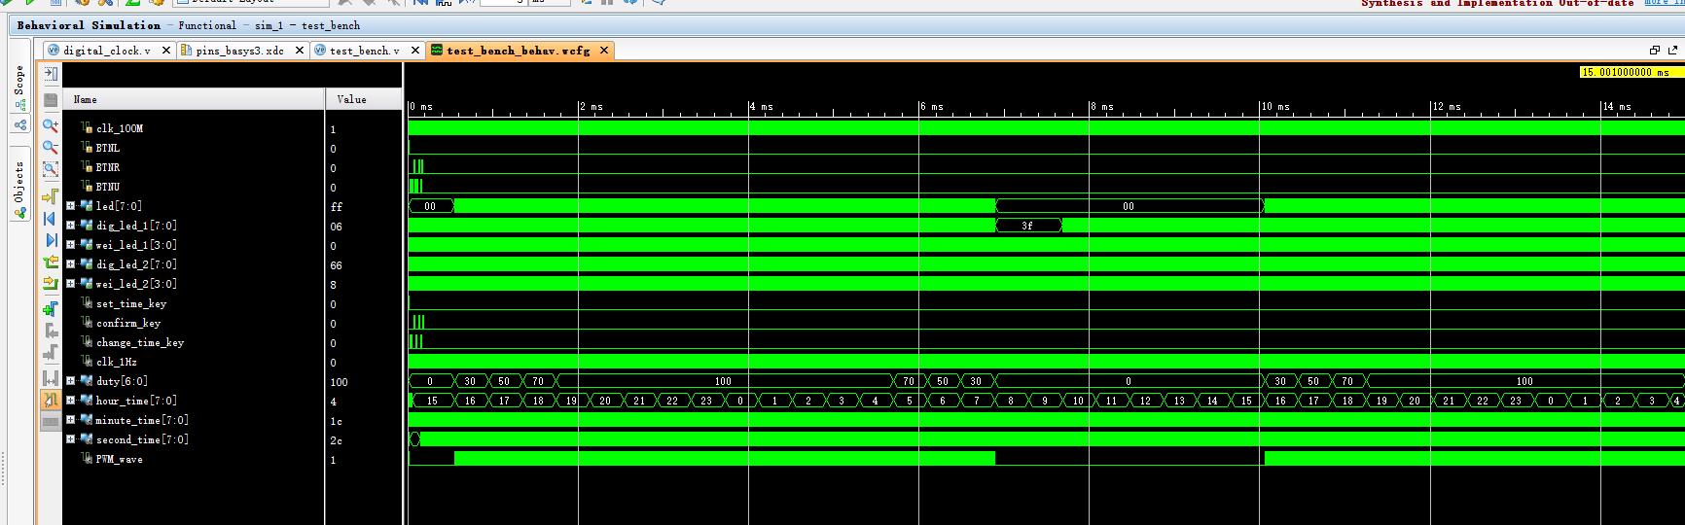
Task: Switch to the pins_basys3.xdc tab
Action: click(x=239, y=51)
